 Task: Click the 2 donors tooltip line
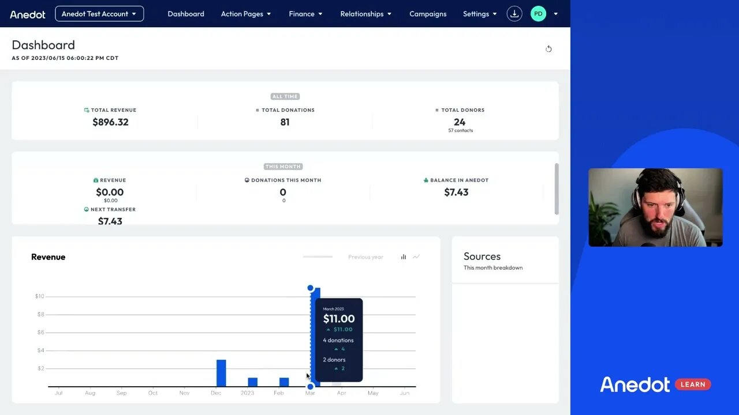pos(334,360)
